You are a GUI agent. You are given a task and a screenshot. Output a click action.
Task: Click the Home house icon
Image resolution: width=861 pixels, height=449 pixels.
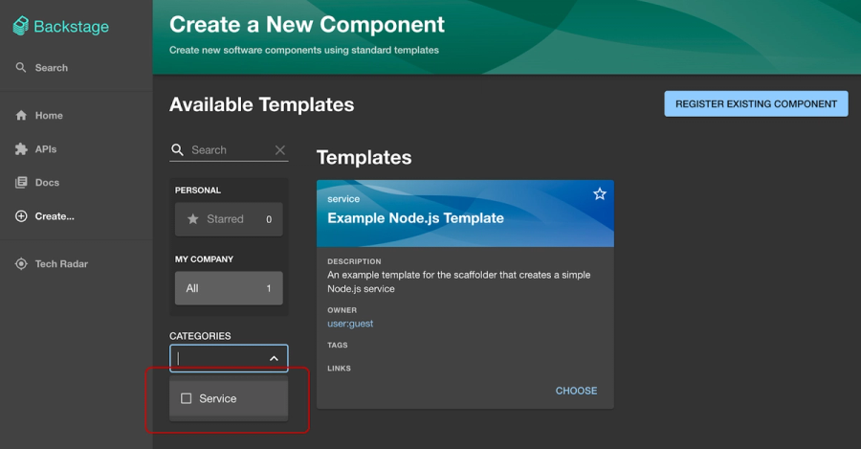pyautogui.click(x=21, y=116)
